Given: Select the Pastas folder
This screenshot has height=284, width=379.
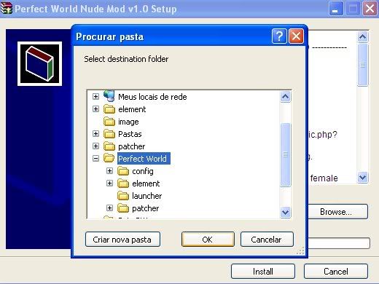Looking at the screenshot, I should point(130,134).
